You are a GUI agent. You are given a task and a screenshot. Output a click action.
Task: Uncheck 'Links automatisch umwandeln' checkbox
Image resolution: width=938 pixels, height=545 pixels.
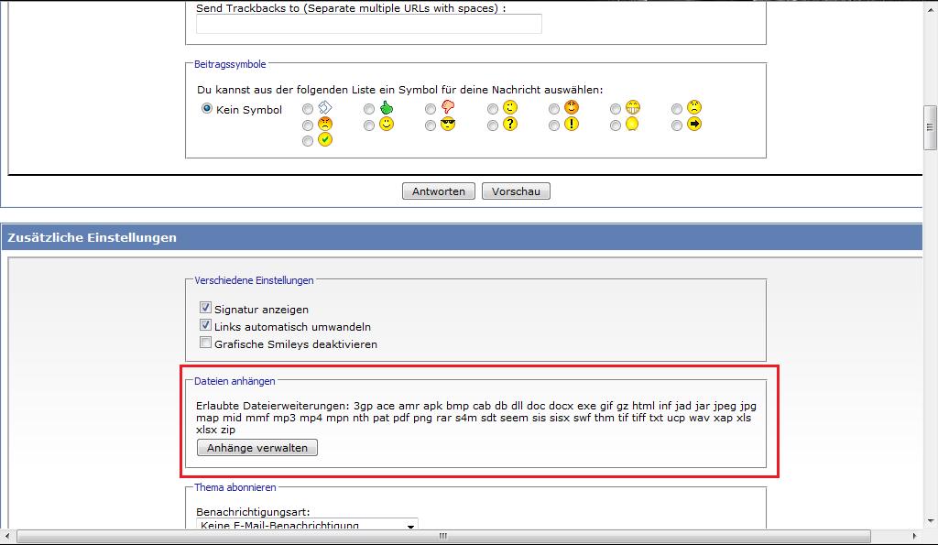205,325
